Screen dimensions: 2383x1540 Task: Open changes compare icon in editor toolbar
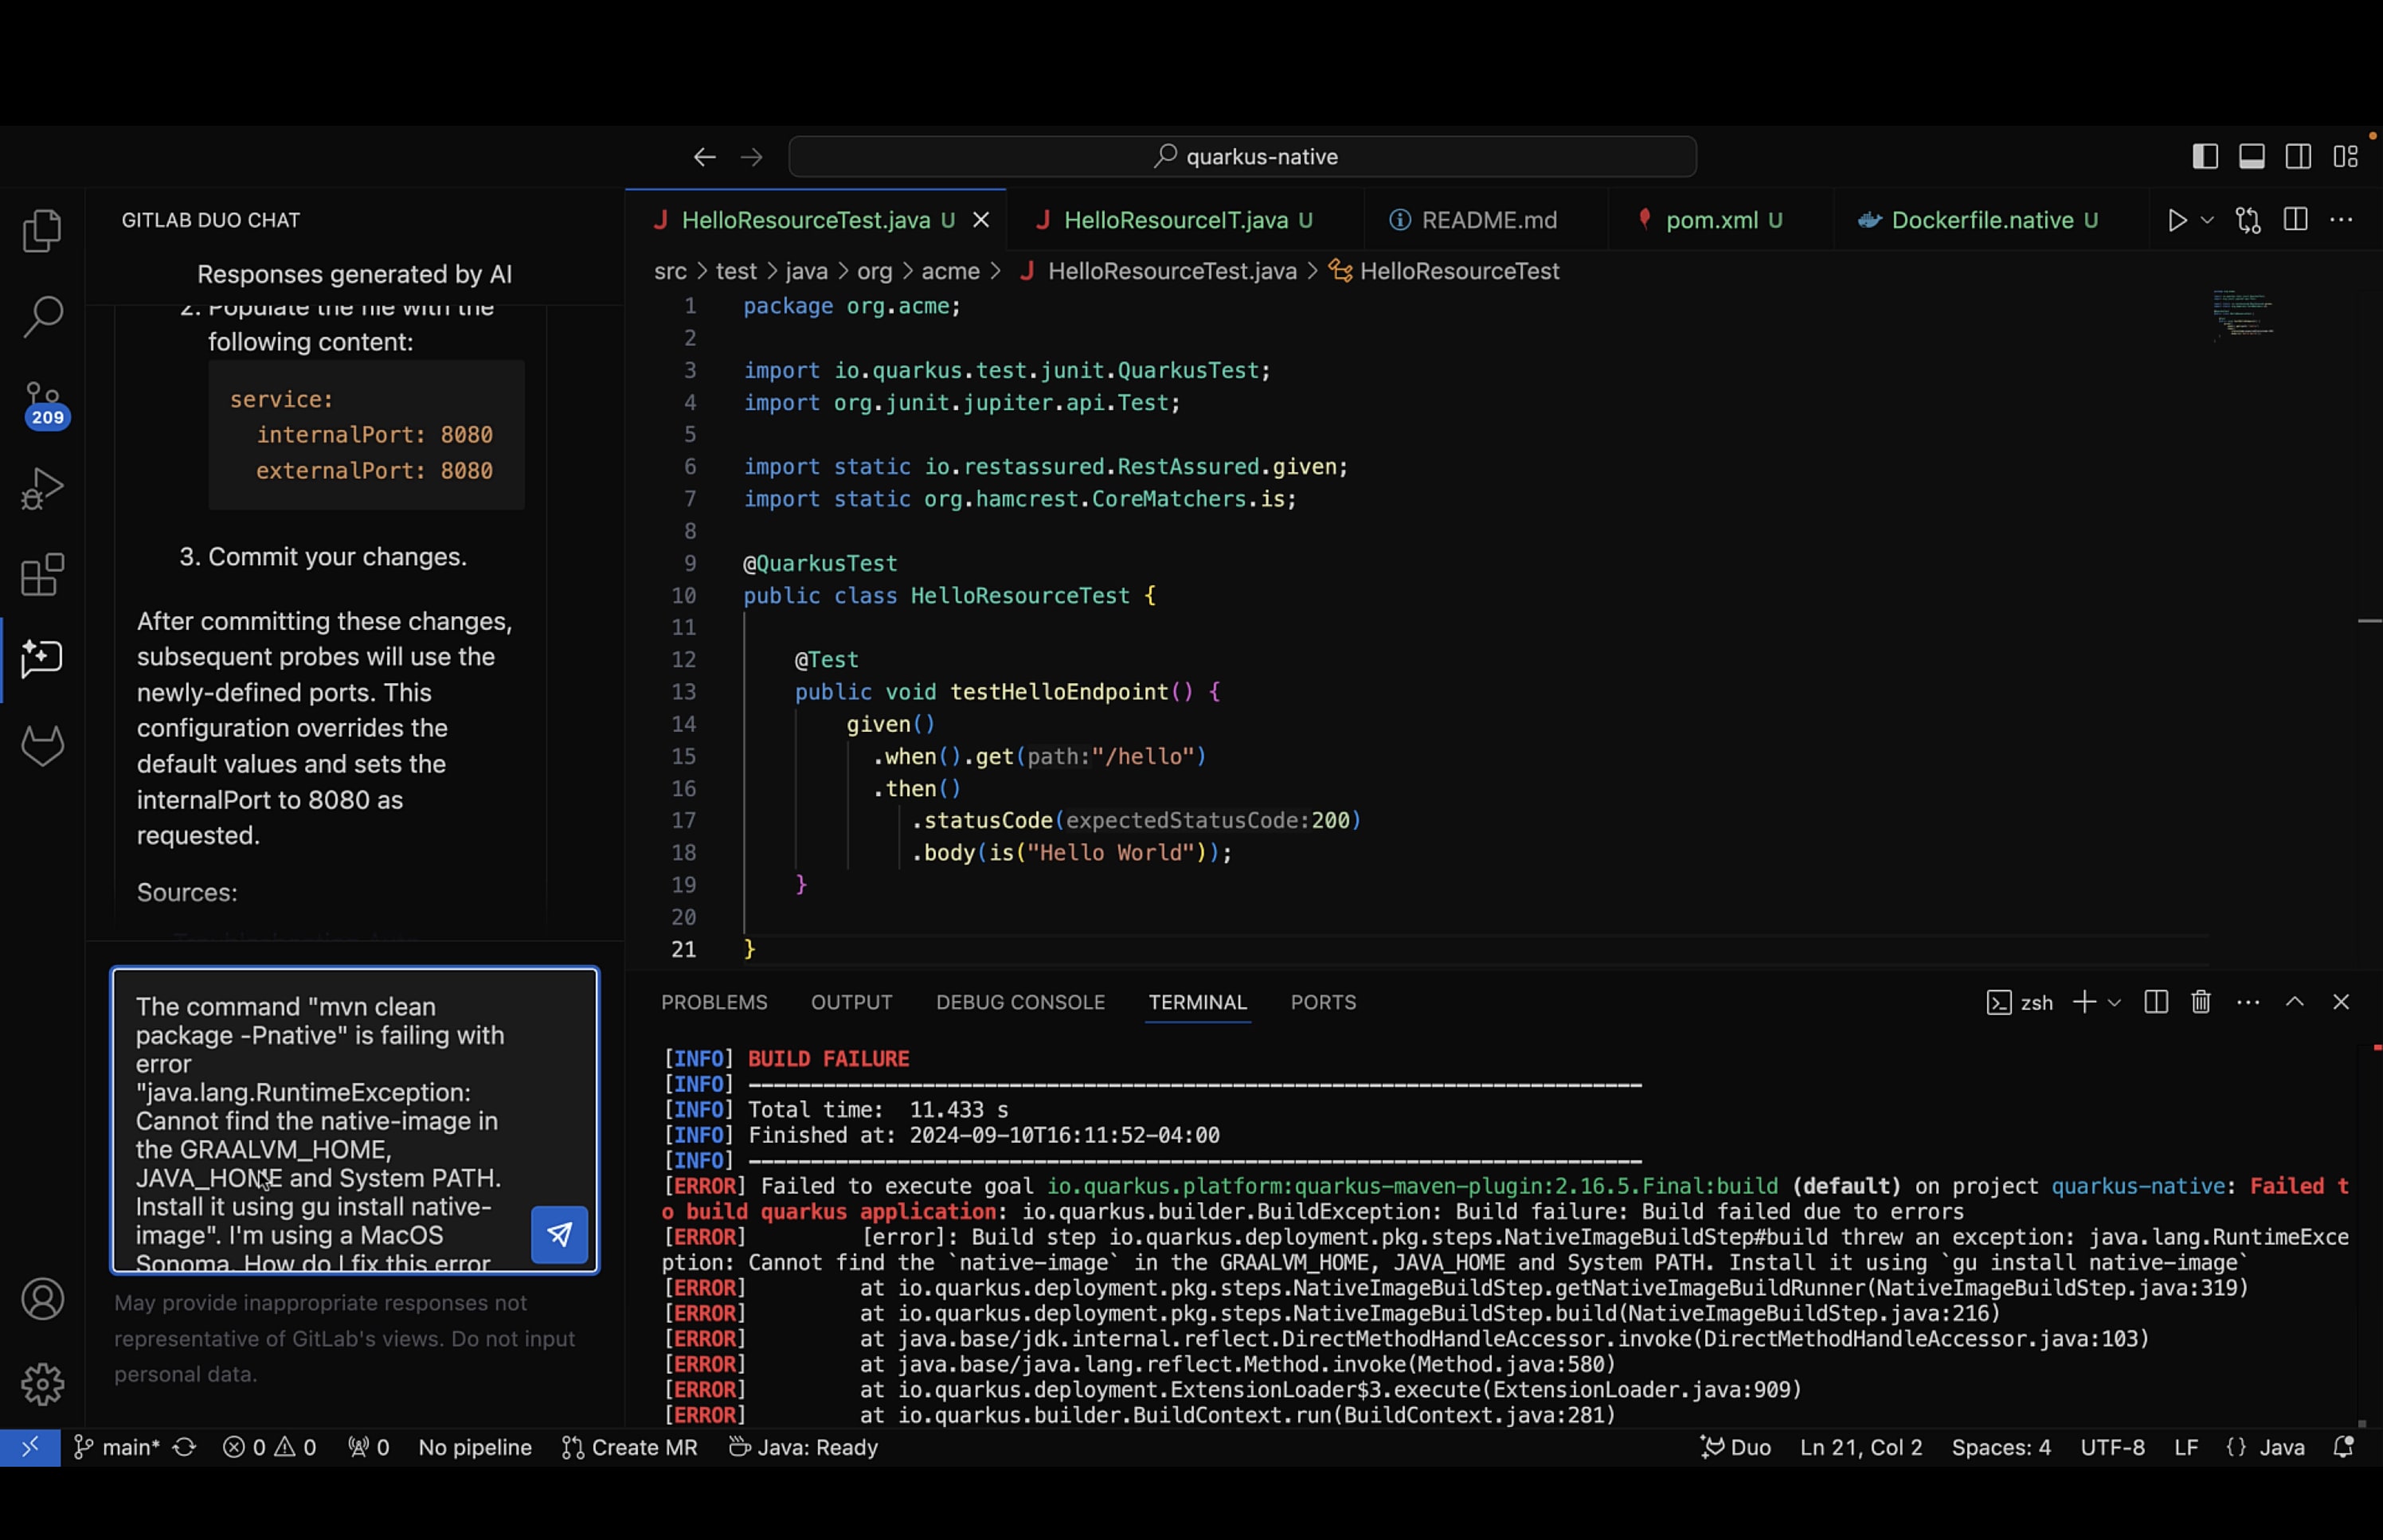(2248, 220)
